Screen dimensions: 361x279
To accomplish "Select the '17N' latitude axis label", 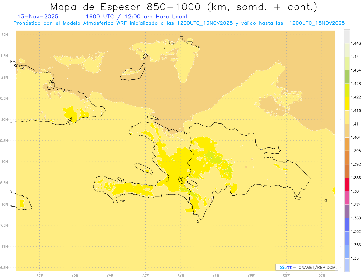I will pyautogui.click(x=5, y=247).
